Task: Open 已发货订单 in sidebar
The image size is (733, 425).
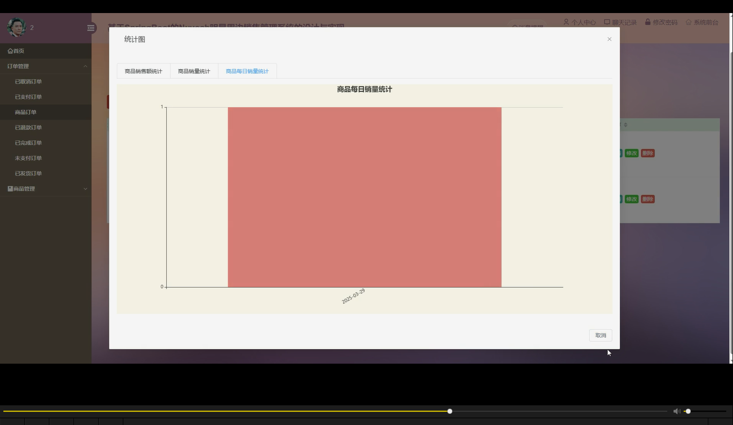Action: click(x=28, y=173)
